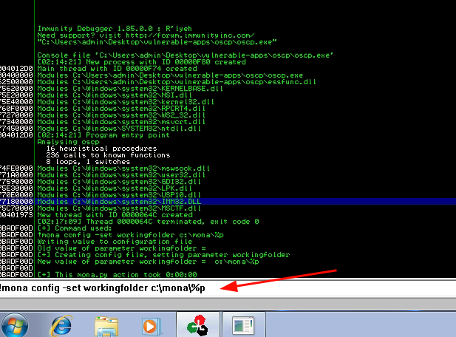This screenshot has height=337, width=456.
Task: Select 'Creating config file' log line
Action: tap(163, 255)
